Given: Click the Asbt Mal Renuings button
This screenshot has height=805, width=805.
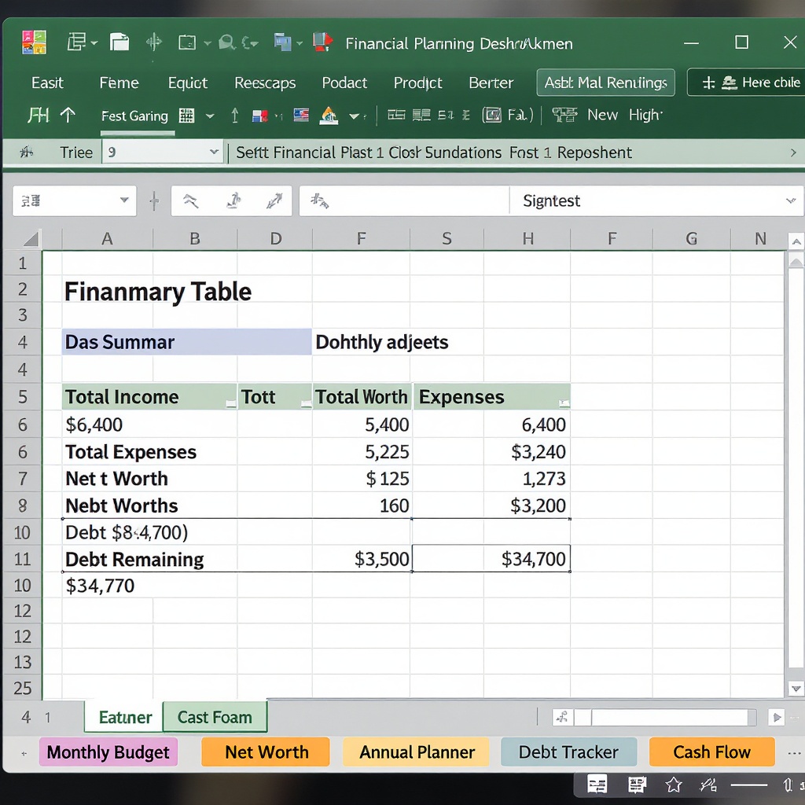Looking at the screenshot, I should coord(606,83).
